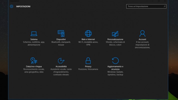Click the magnifier icon in the search box

[164, 6]
